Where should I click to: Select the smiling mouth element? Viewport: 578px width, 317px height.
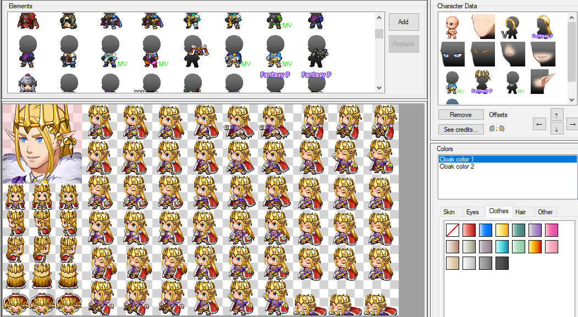point(543,54)
